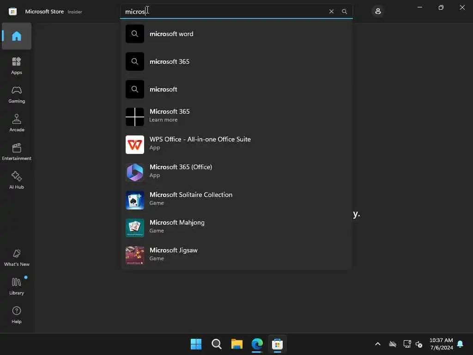Screen dimensions: 473x355
Task: Restore down the Microsoft Store window
Action: point(441,7)
